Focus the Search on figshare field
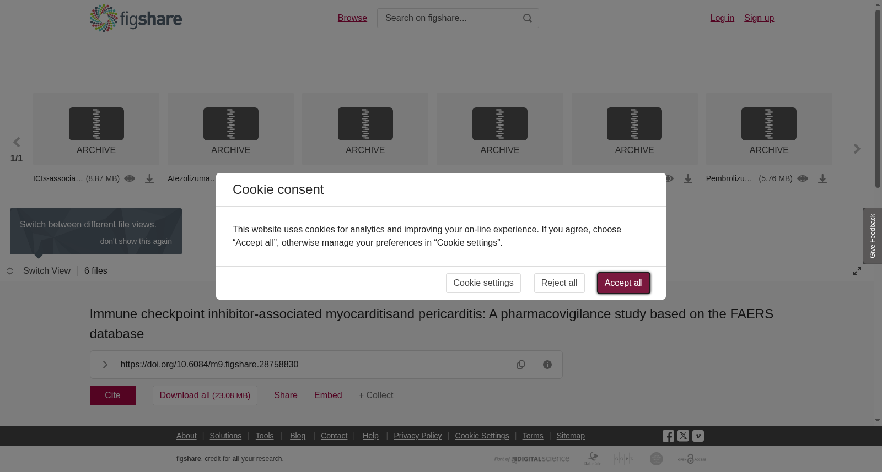The height and width of the screenshot is (472, 882). (451, 18)
